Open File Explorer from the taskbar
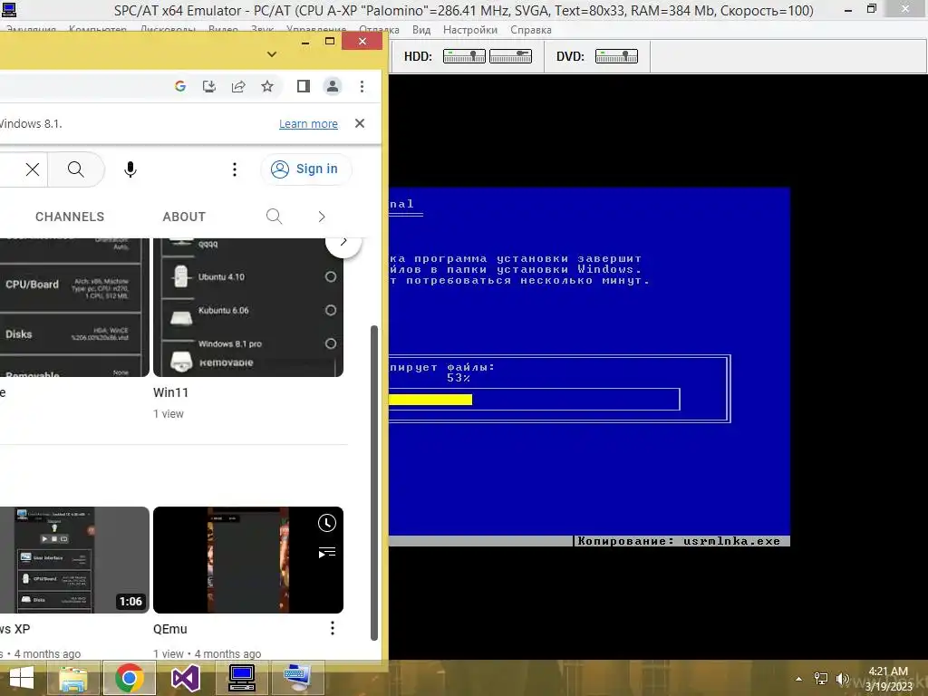This screenshot has width=928, height=696. pyautogui.click(x=72, y=678)
